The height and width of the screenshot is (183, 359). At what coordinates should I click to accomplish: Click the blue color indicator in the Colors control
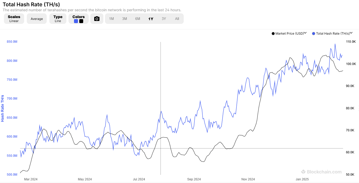click(76, 21)
